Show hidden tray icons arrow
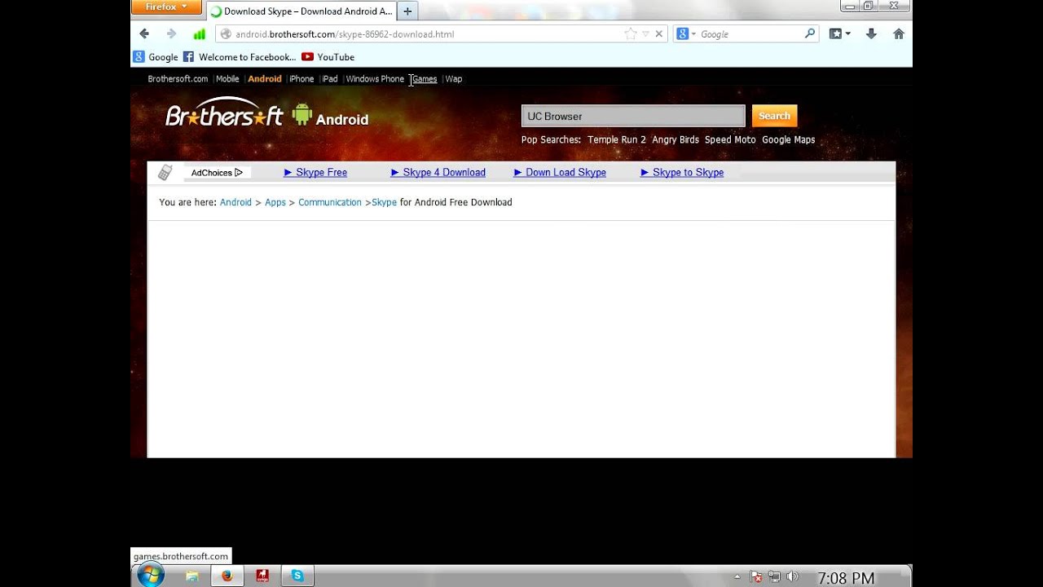 (737, 577)
